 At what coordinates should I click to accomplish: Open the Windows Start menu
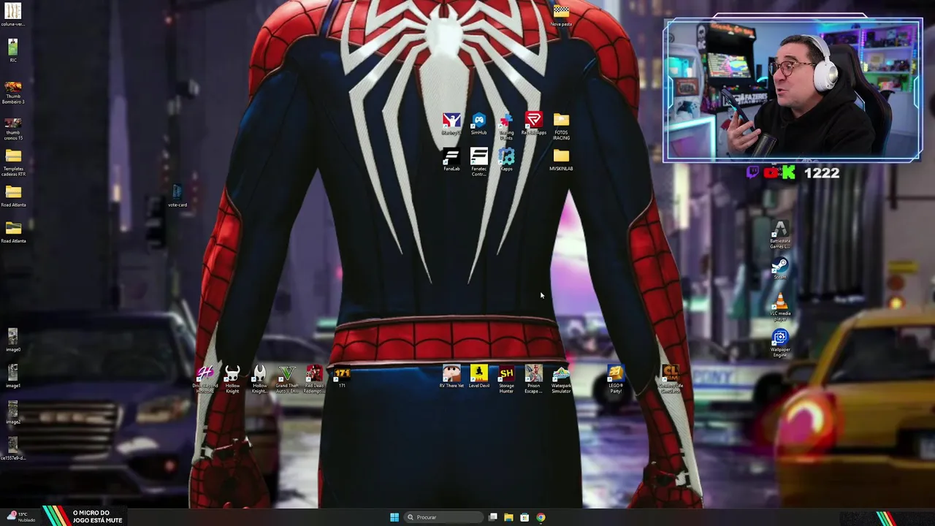[394, 517]
